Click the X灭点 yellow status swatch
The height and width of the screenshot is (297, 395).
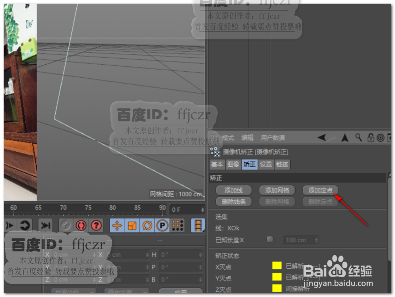pyautogui.click(x=277, y=265)
